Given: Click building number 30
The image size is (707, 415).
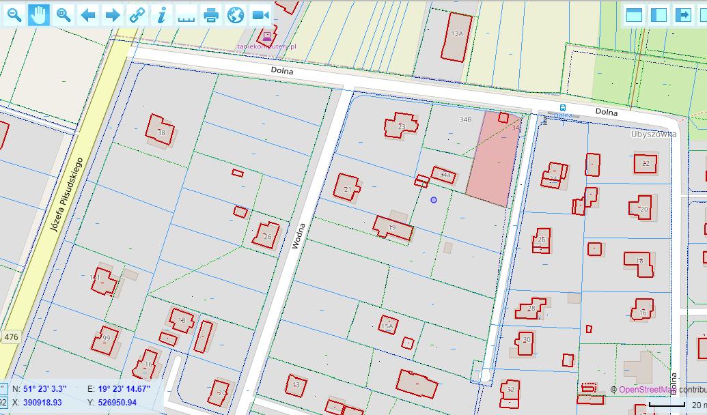Looking at the screenshot, I should pos(527,340).
